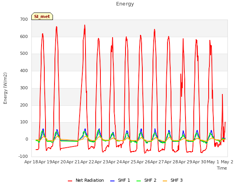Click the blue SHF 1 legend swatch

coord(113,181)
